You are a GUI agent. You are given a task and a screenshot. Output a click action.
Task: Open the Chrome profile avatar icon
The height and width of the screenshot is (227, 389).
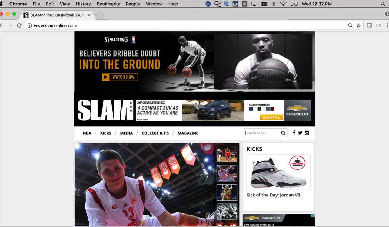[x=387, y=14]
